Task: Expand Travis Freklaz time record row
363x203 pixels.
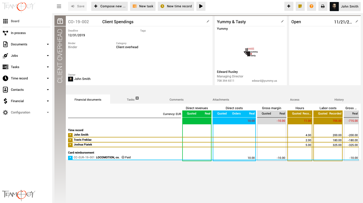Action: click(70, 140)
